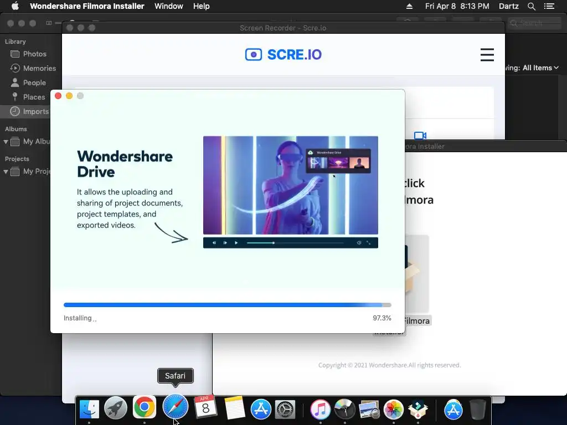Viewport: 567px width, 425px height.
Task: Open iTunes music icon in Dock
Action: click(321, 409)
